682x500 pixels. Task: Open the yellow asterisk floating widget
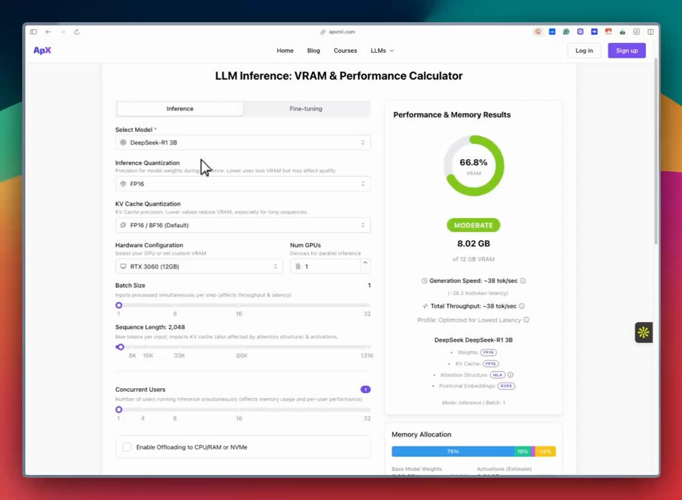[x=643, y=333]
